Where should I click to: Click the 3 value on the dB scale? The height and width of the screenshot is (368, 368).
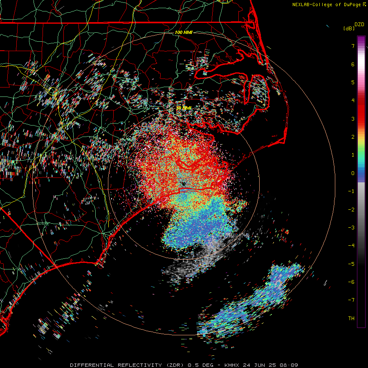pyautogui.click(x=353, y=119)
